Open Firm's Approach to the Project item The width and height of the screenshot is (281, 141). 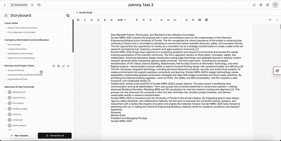(22, 32)
